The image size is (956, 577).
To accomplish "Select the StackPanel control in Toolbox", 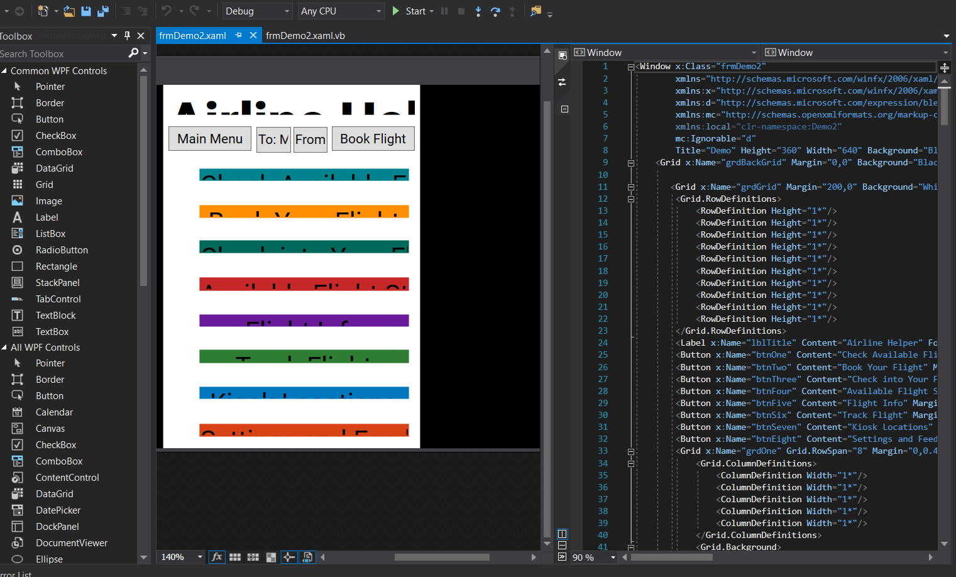I will point(57,283).
